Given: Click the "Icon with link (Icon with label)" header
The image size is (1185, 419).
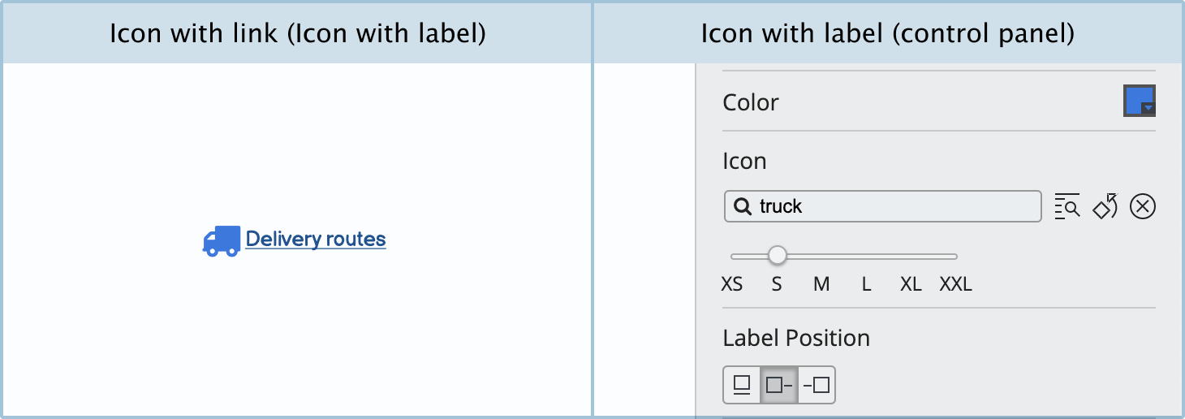Looking at the screenshot, I should (297, 33).
